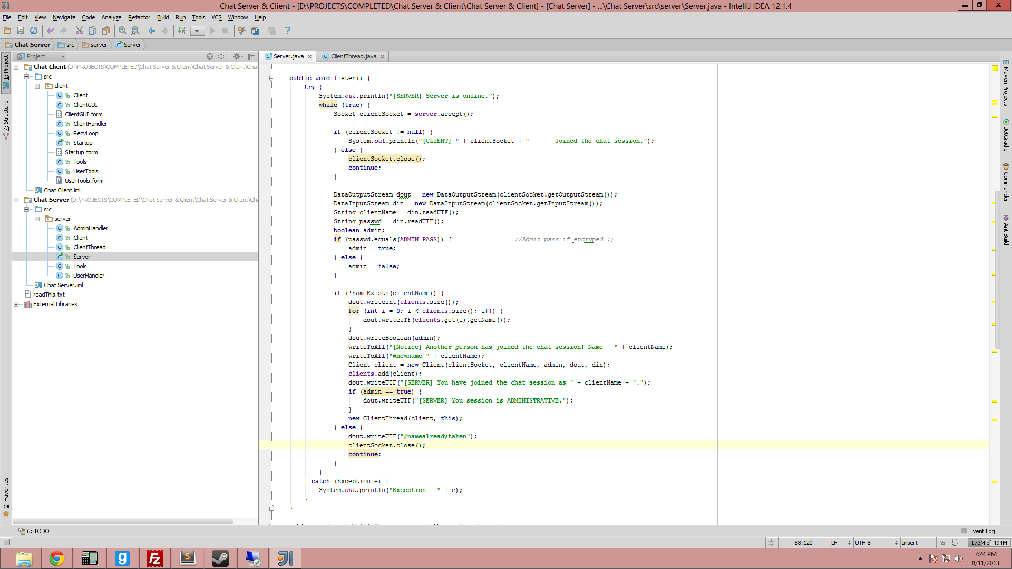Click the Scroll from Source crosshair icon
This screenshot has height=569, width=1012.
[x=210, y=56]
